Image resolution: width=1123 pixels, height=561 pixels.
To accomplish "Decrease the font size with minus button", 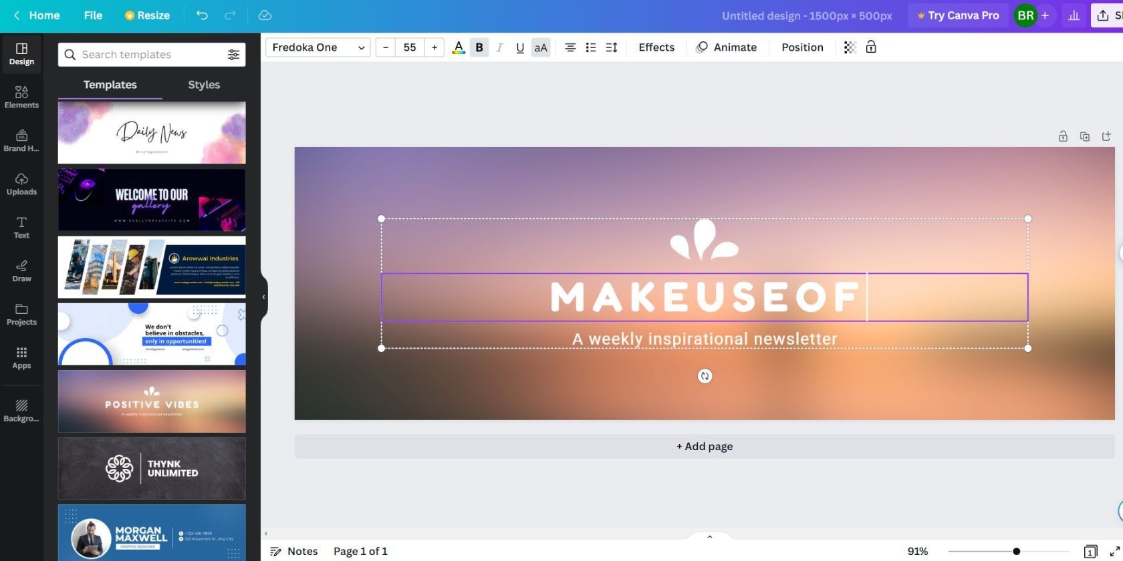I will pos(386,47).
